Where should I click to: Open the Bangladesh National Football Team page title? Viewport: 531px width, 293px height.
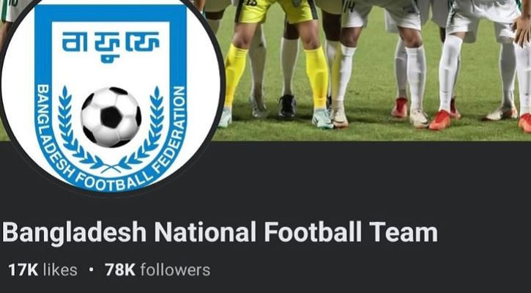(x=220, y=233)
